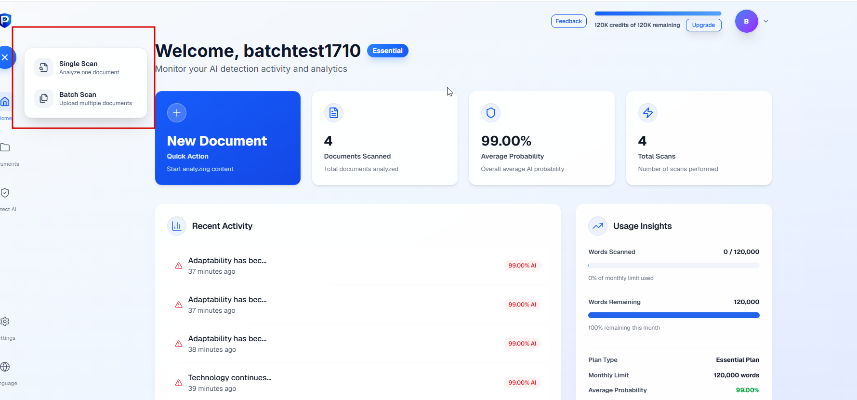The height and width of the screenshot is (400, 857).
Task: Click the credits remaining progress bar
Action: click(x=658, y=13)
